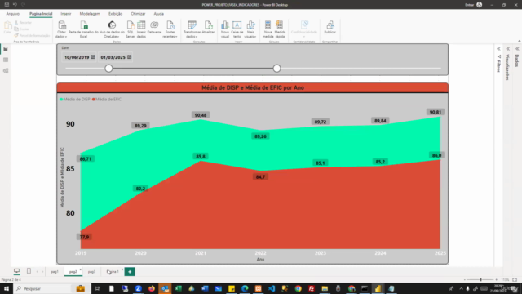The height and width of the screenshot is (294, 522).
Task: Click the 90,48 data label
Action: point(201,115)
